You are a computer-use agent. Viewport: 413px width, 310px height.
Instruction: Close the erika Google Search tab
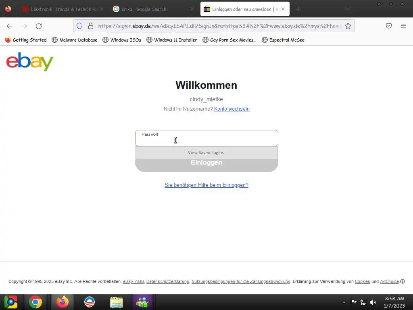point(192,9)
